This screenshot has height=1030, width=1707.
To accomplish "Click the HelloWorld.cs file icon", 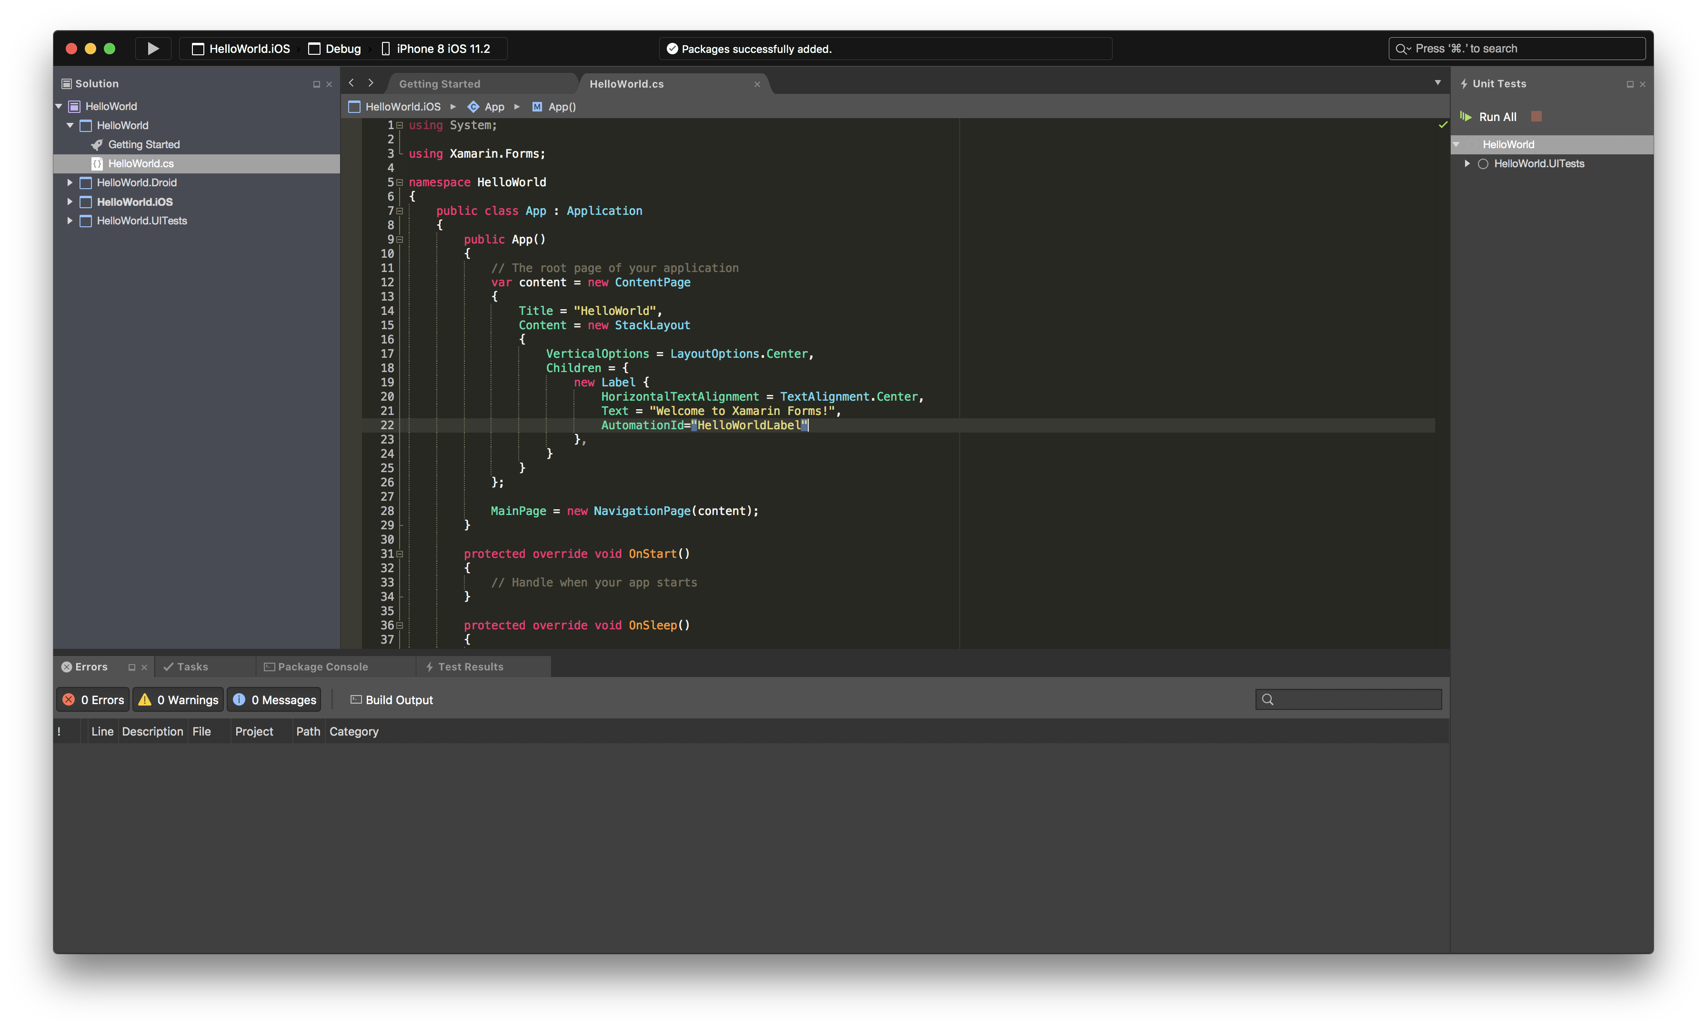I will click(97, 163).
